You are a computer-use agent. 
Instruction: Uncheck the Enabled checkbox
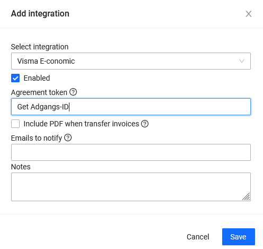click(15, 78)
